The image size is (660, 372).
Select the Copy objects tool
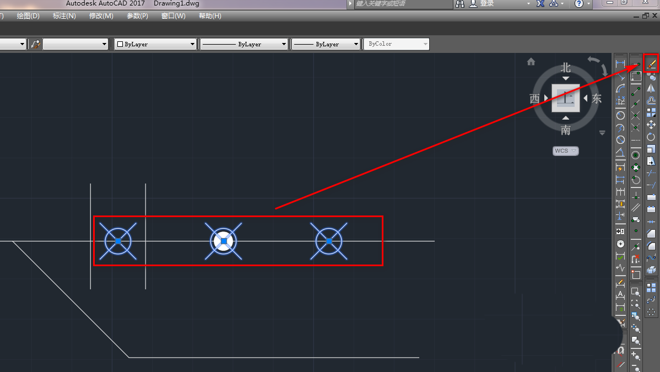pyautogui.click(x=651, y=76)
